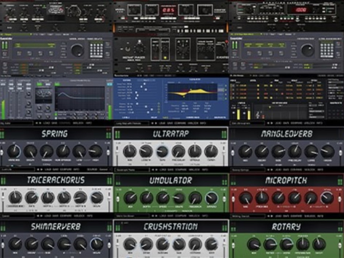Click the Mix knob on Rotary
The width and height of the screenshot is (344, 258).
[254, 245]
